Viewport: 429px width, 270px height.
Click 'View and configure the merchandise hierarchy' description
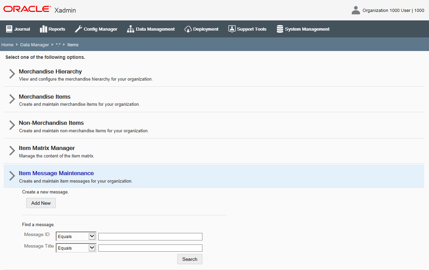click(x=86, y=79)
